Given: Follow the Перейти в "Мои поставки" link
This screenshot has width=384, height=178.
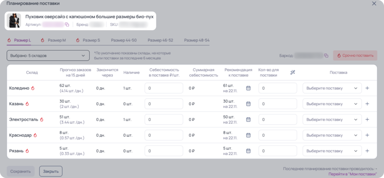Looking at the screenshot, I should point(352,173).
